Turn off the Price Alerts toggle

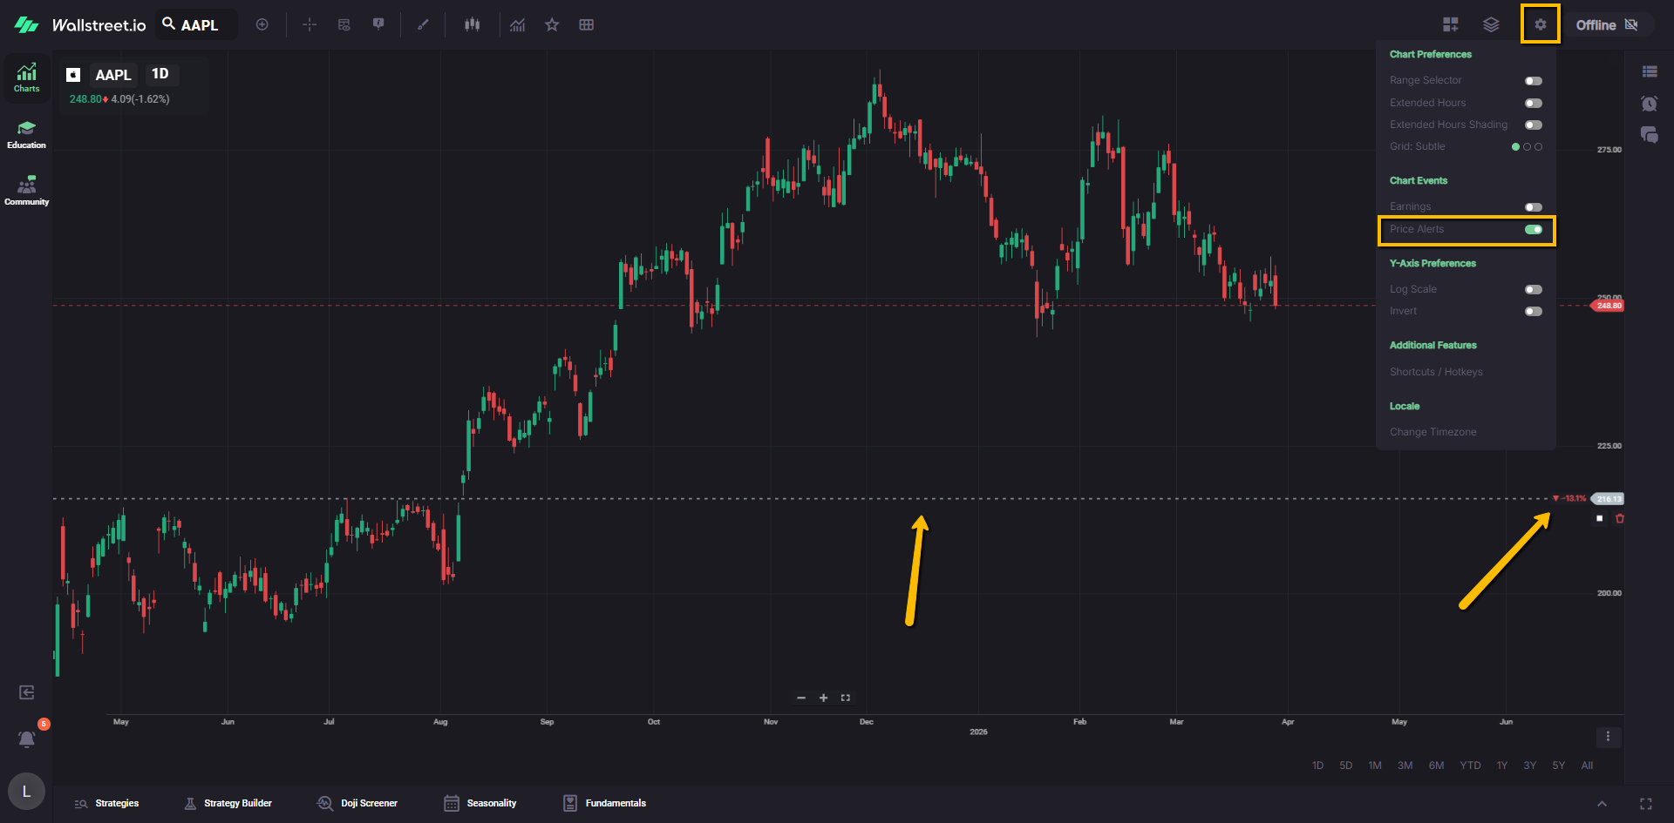click(1533, 230)
